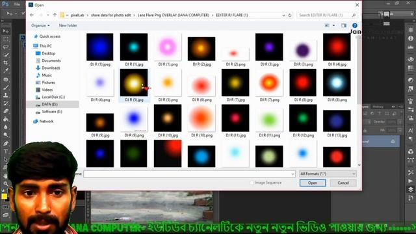The image size is (416, 234).
Task: Select This PC in navigation pane
Action: click(45, 46)
